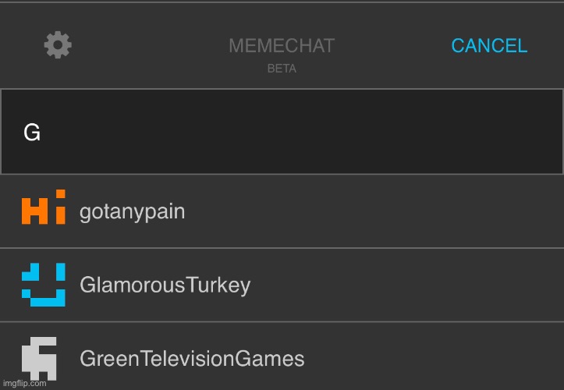Place cursor after the typed letter G
The image size is (564, 390).
[x=41, y=132]
